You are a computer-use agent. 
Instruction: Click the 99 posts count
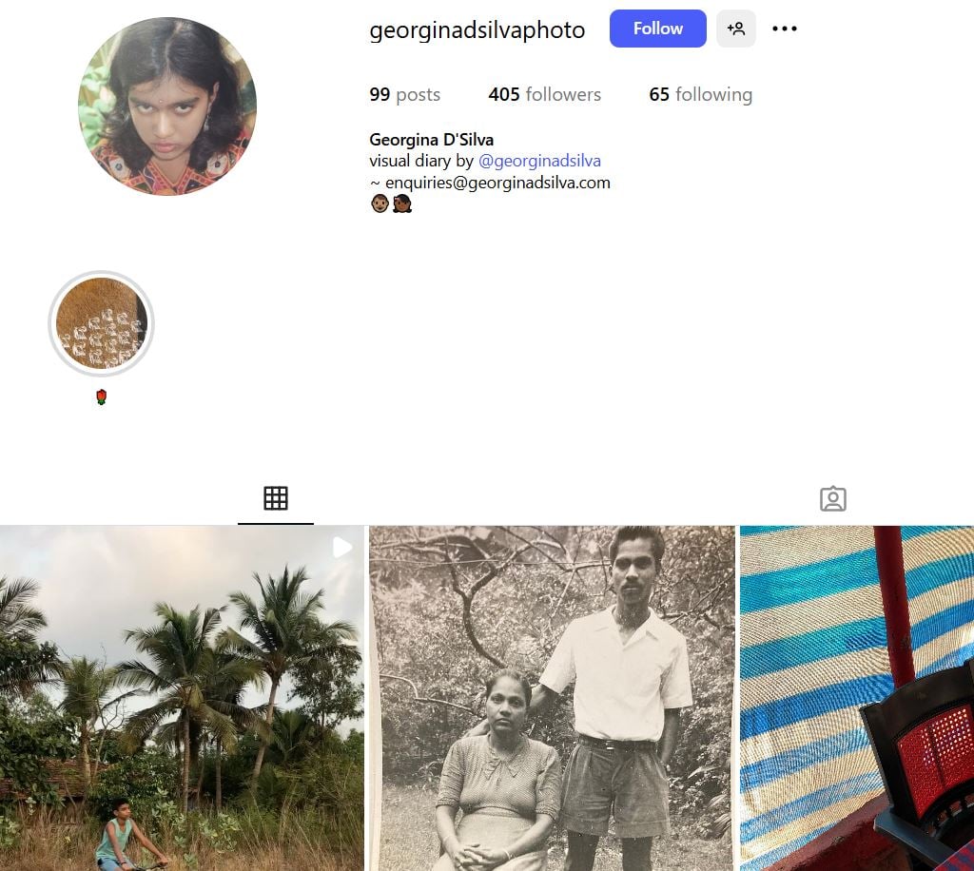(x=404, y=94)
